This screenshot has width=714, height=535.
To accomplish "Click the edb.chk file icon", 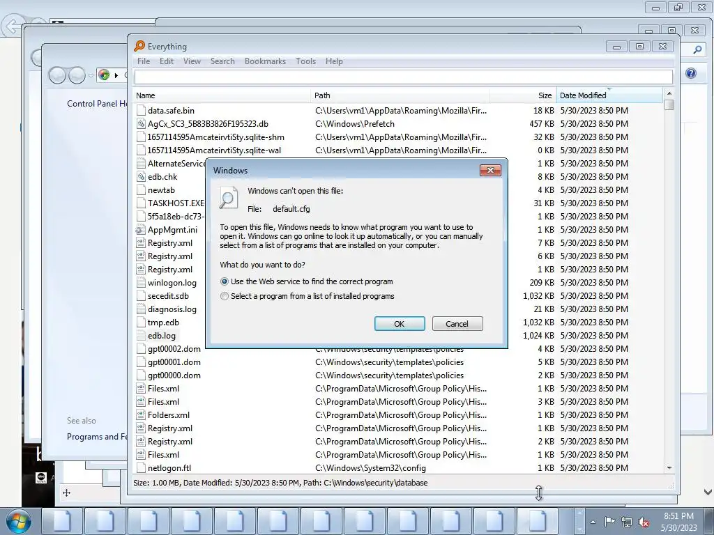I will [141, 176].
